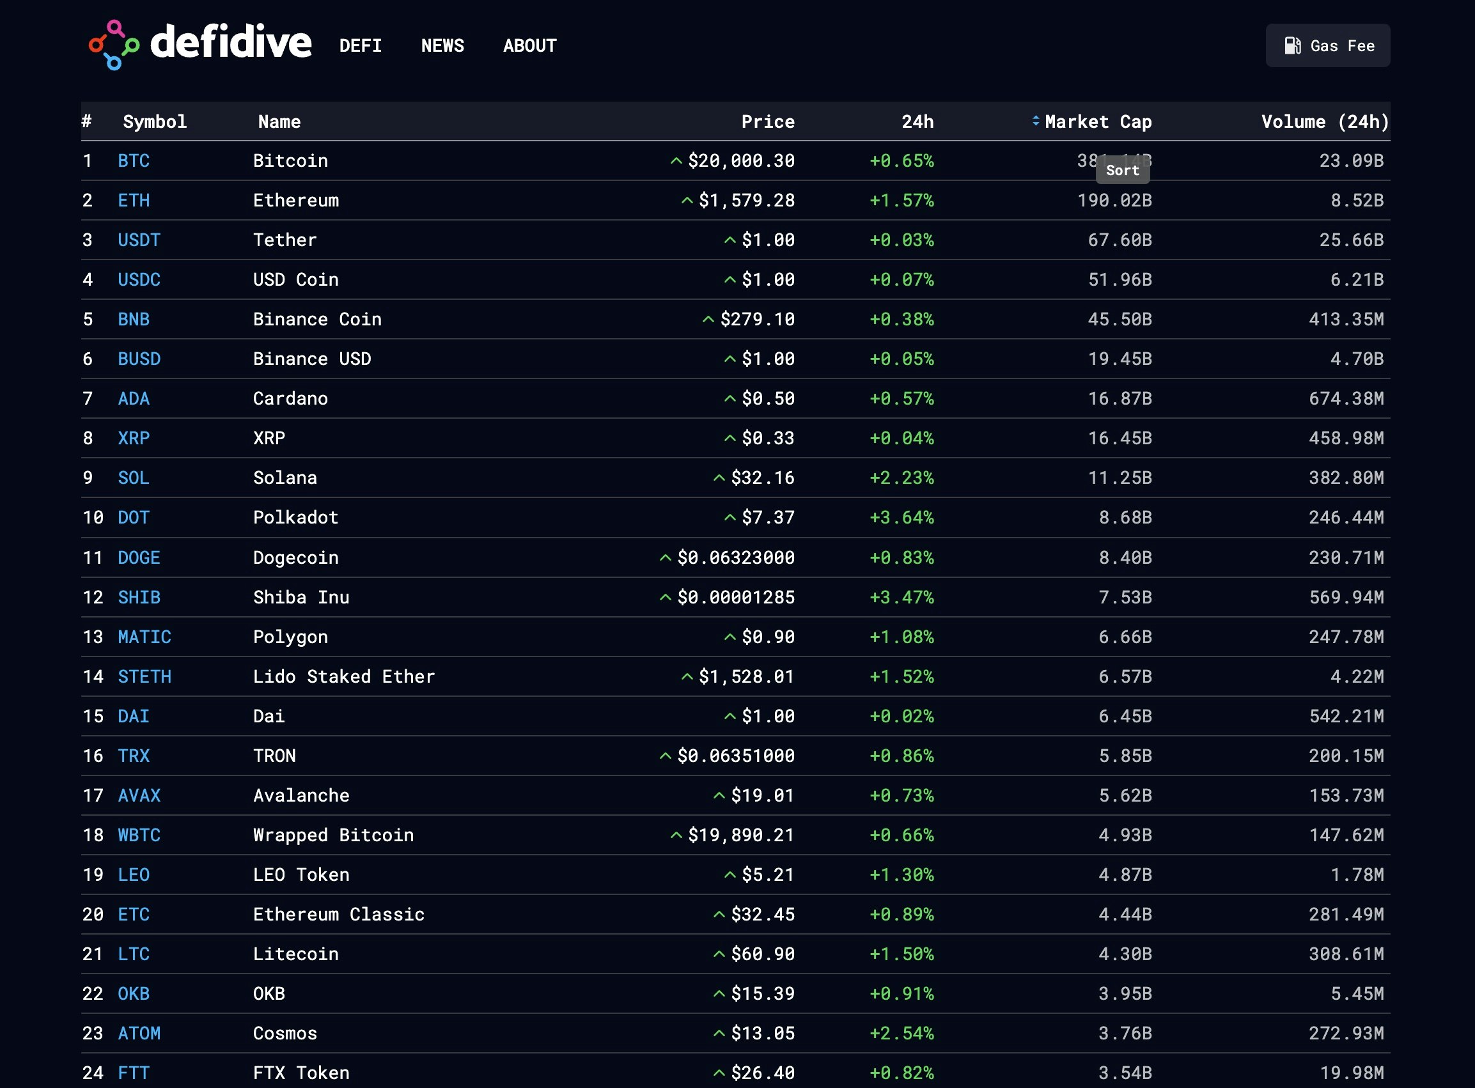Image resolution: width=1475 pixels, height=1088 pixels.
Task: Select the 'Polkadot' name cell
Action: click(x=296, y=518)
